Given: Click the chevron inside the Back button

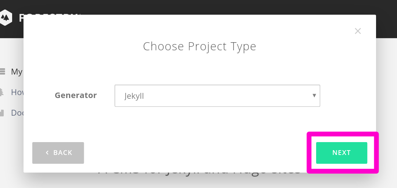Looking at the screenshot, I should point(47,153).
